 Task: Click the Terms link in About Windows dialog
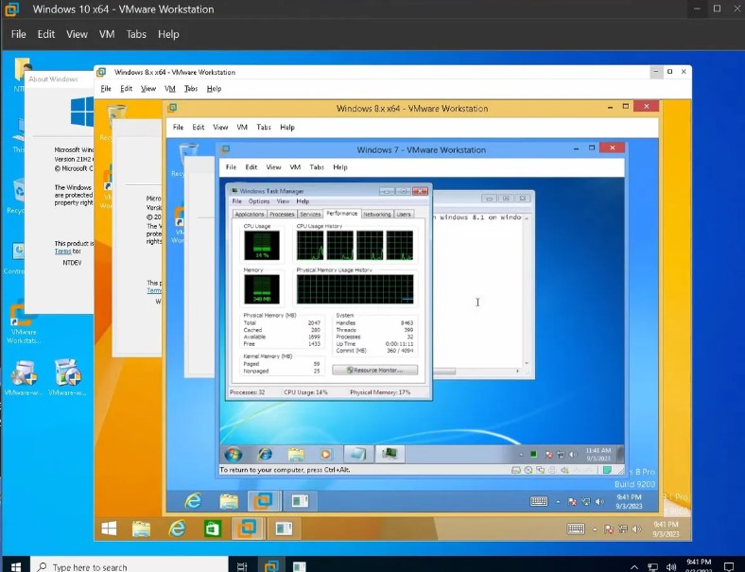coord(62,251)
